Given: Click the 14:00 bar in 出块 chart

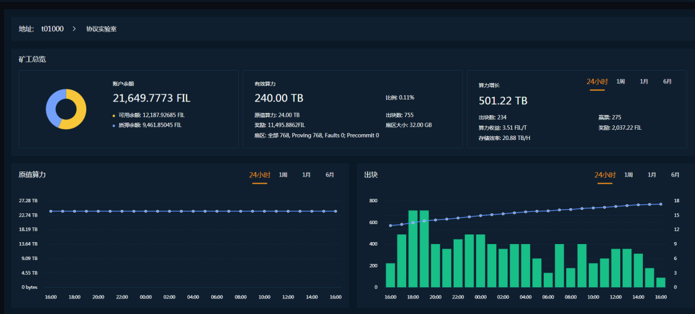Looking at the screenshot, I should point(638,271).
